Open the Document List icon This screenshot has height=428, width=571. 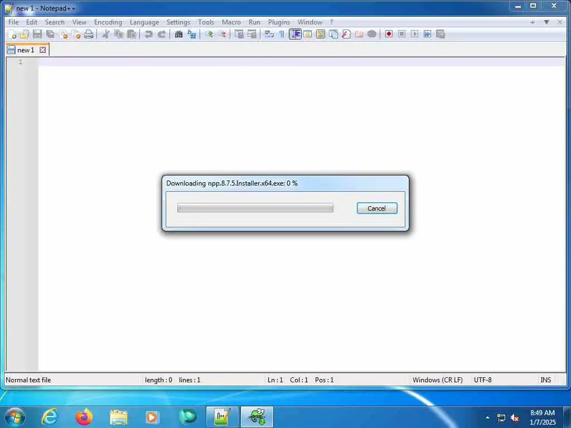click(x=333, y=34)
